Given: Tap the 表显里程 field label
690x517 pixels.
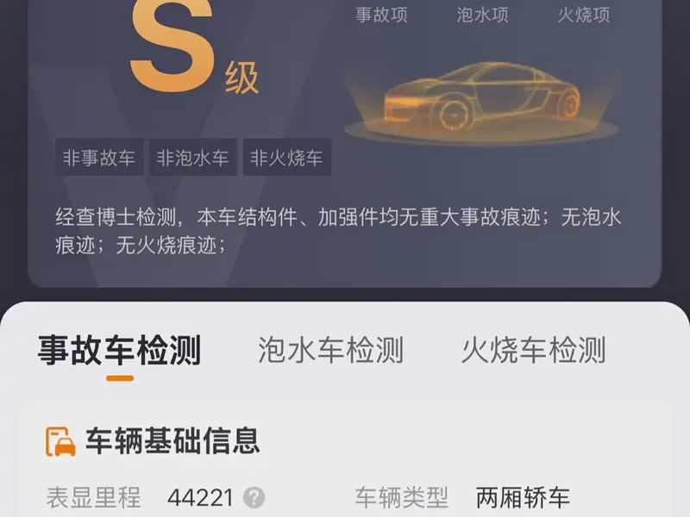Looking at the screenshot, I should pyautogui.click(x=93, y=498).
